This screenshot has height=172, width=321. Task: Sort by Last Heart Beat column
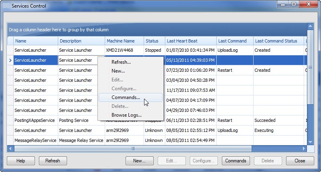click(190, 41)
